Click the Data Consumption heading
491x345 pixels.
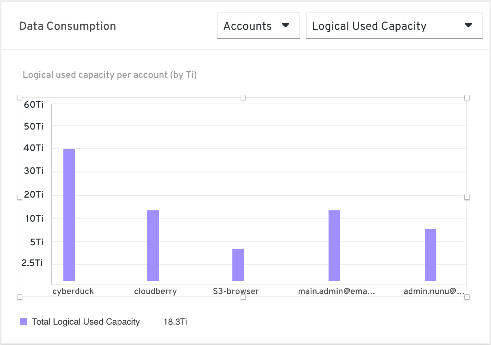pyautogui.click(x=68, y=26)
